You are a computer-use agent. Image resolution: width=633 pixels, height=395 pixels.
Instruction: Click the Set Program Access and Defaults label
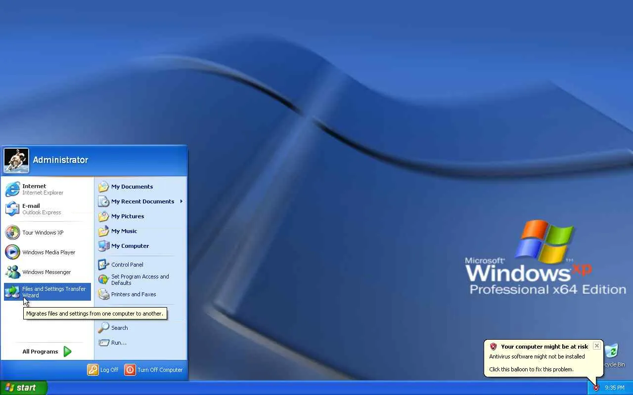[x=140, y=279]
